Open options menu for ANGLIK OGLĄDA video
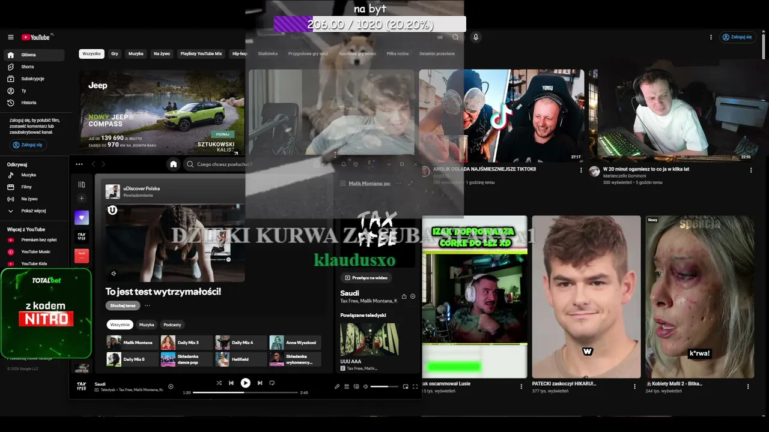Viewport: 769px width, 432px height. 581,170
